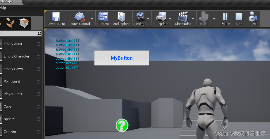
Task: Open help icon for Empty Actor
Action: pyautogui.click(x=39, y=44)
